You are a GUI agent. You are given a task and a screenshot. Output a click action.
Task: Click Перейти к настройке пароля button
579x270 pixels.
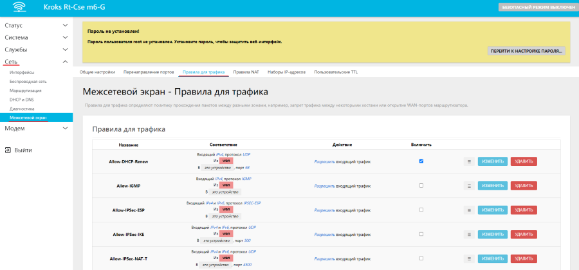click(x=526, y=50)
